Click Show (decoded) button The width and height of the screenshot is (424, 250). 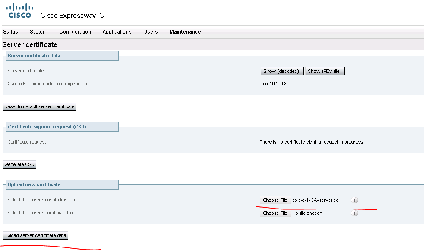point(282,71)
